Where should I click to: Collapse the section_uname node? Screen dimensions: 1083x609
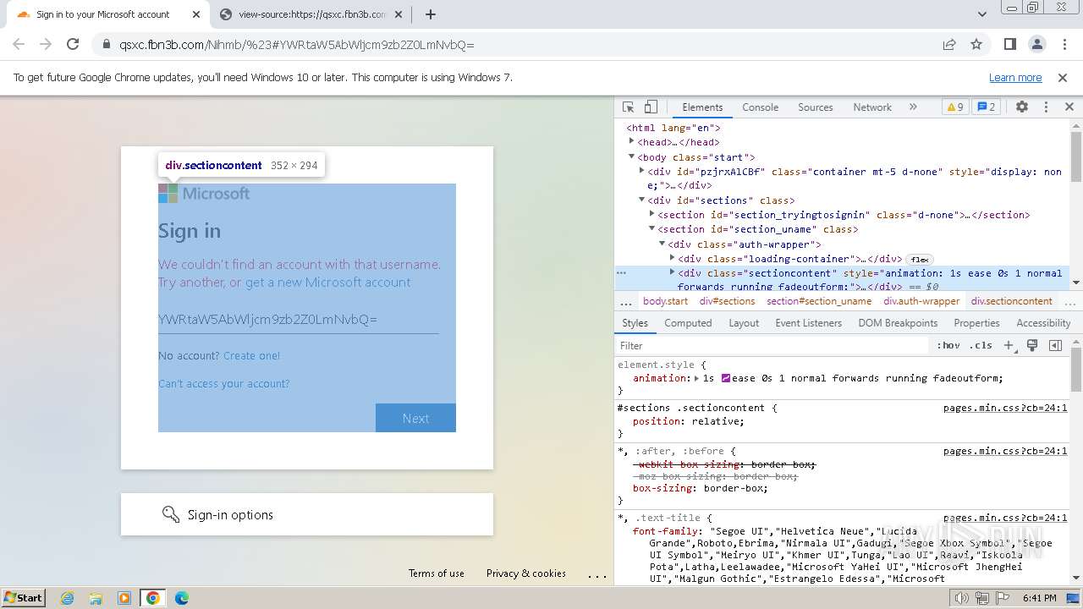tap(651, 228)
